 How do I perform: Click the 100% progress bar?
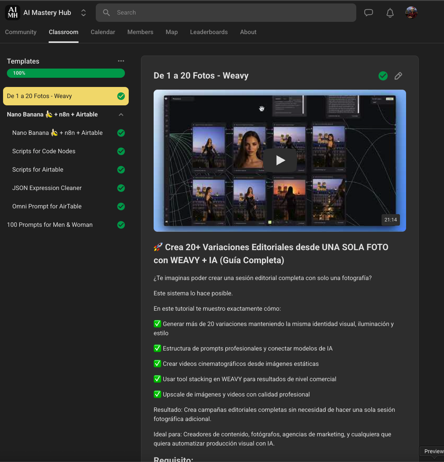click(66, 73)
